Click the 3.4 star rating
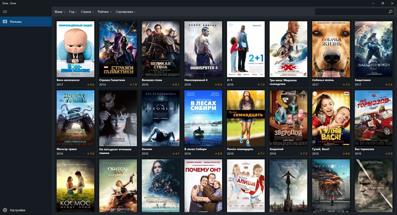This screenshot has height=215, width=397. click(x=389, y=85)
